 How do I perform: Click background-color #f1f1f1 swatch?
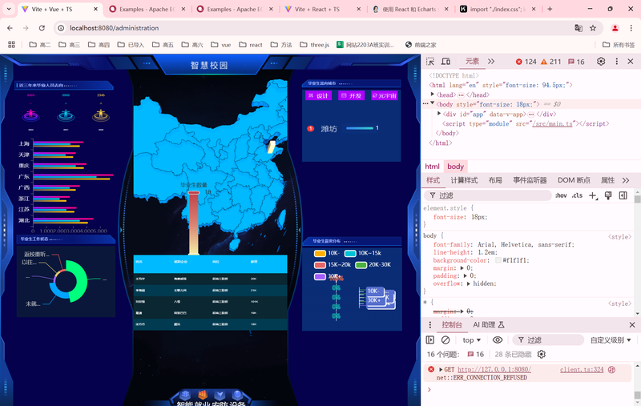[x=498, y=260]
